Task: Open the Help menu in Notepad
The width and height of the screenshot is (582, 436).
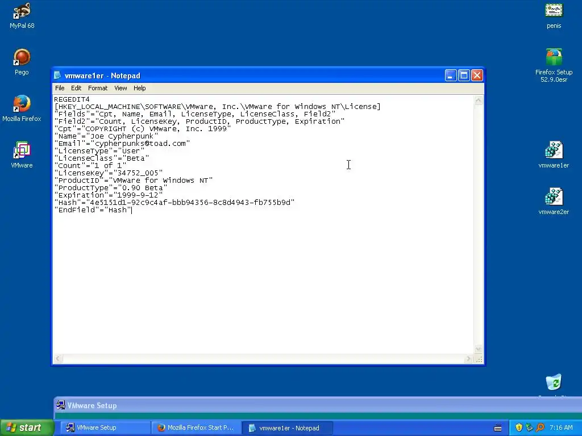Action: pos(140,88)
